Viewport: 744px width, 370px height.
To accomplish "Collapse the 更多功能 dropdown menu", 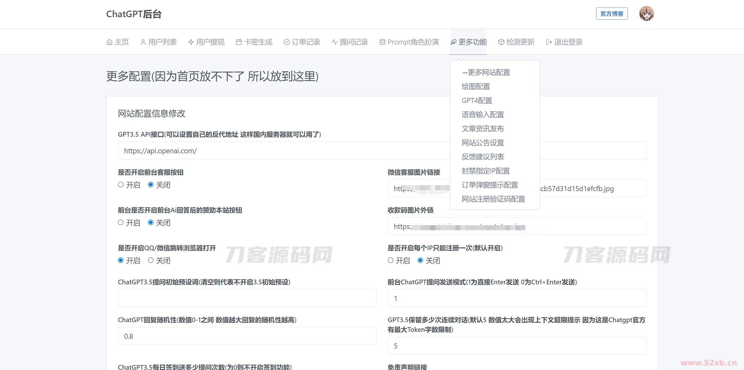I will click(468, 42).
